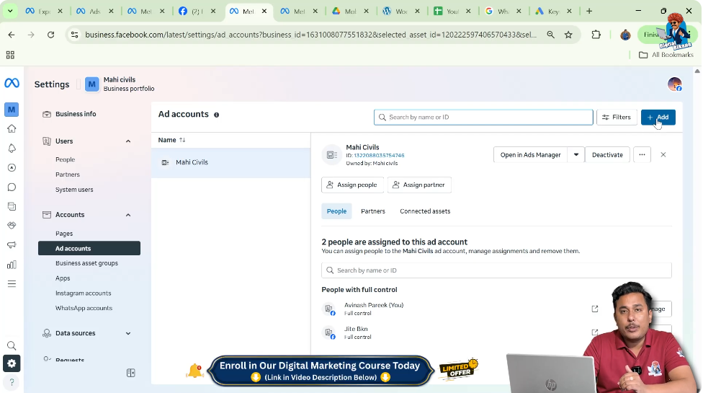
Task: Open the apps grid in bookmarks bar
Action: tap(10, 55)
